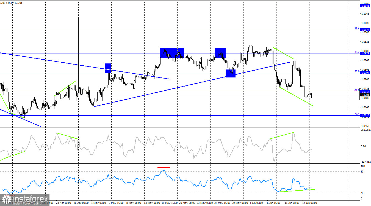Click the 1.0568 axis price value

[365, 126]
